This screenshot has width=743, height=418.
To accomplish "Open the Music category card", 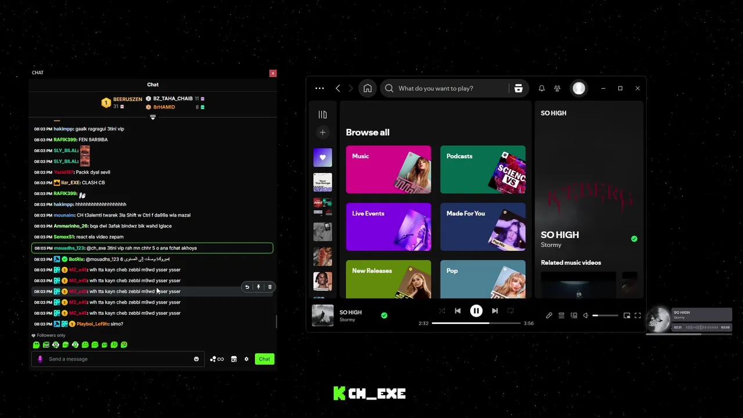I will pos(388,170).
